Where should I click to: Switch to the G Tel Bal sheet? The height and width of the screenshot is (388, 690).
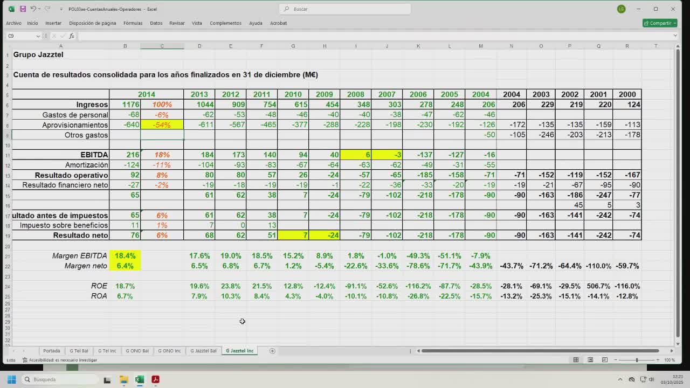click(79, 351)
